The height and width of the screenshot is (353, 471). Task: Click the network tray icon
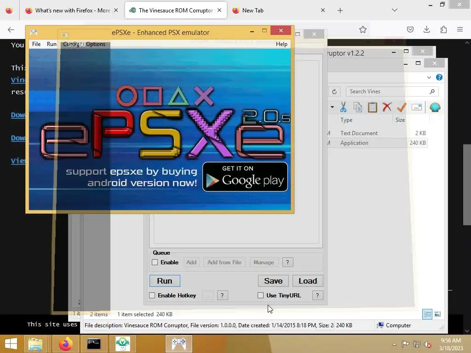pyautogui.click(x=417, y=344)
